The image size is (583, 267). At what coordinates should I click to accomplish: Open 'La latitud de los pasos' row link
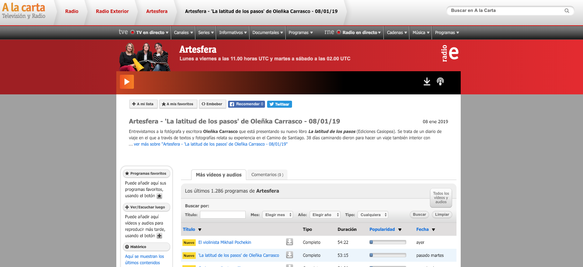tap(239, 255)
